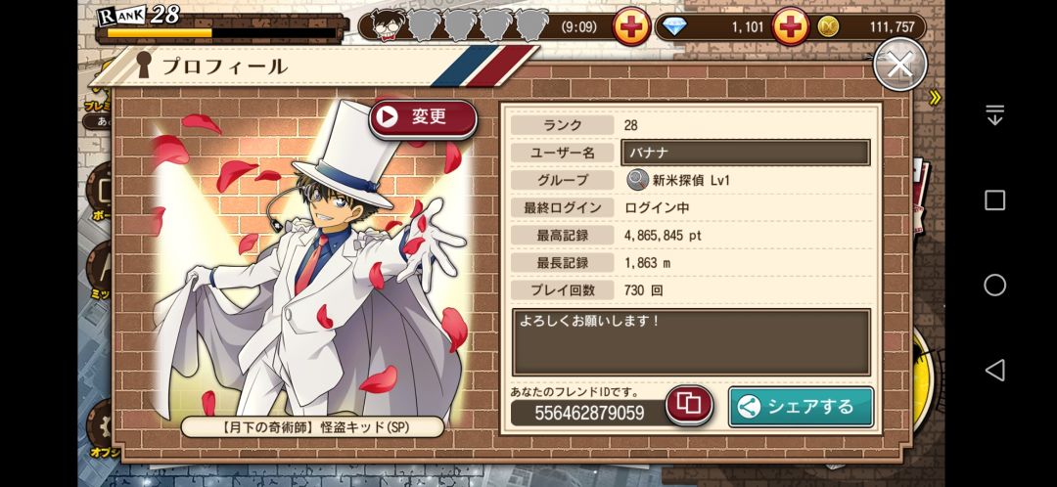The image size is (1057, 487).
Task: Tap the Rank 28 experience bar
Action: 222,32
